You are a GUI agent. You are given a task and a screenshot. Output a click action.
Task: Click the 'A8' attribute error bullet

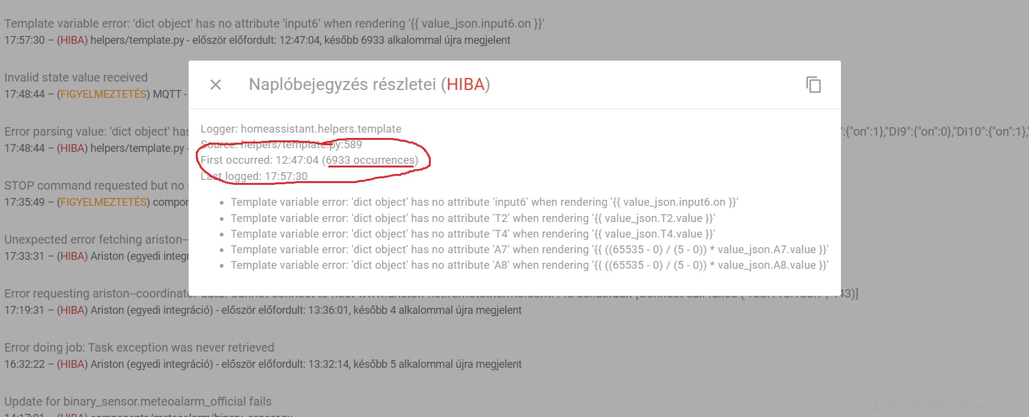point(529,265)
